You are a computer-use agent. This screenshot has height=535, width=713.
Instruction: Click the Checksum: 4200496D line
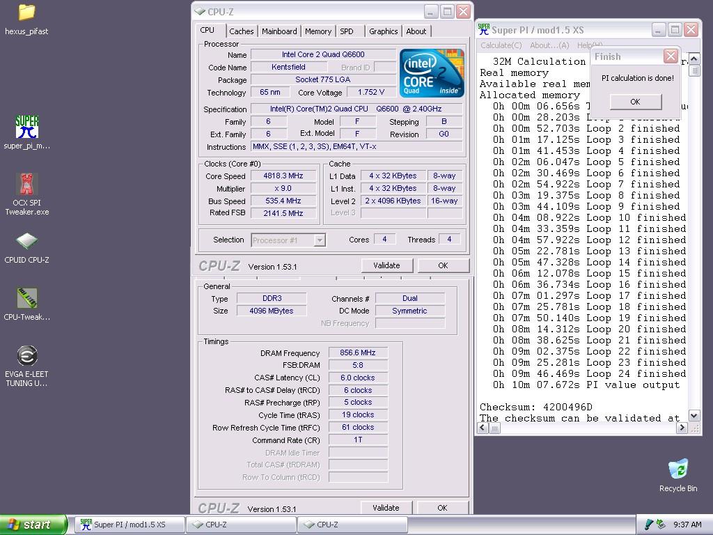click(x=536, y=407)
